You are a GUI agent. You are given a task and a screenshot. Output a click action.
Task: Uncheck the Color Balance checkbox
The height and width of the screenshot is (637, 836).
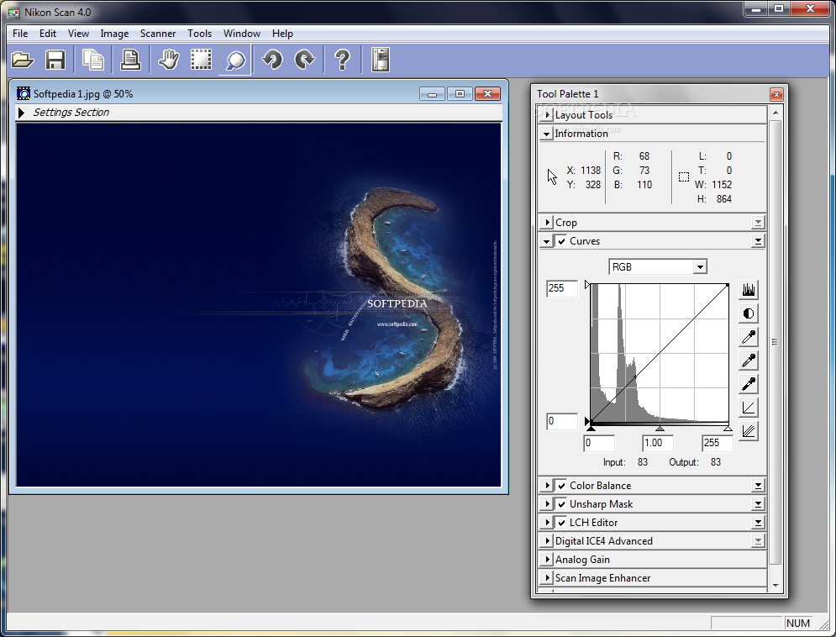(561, 486)
